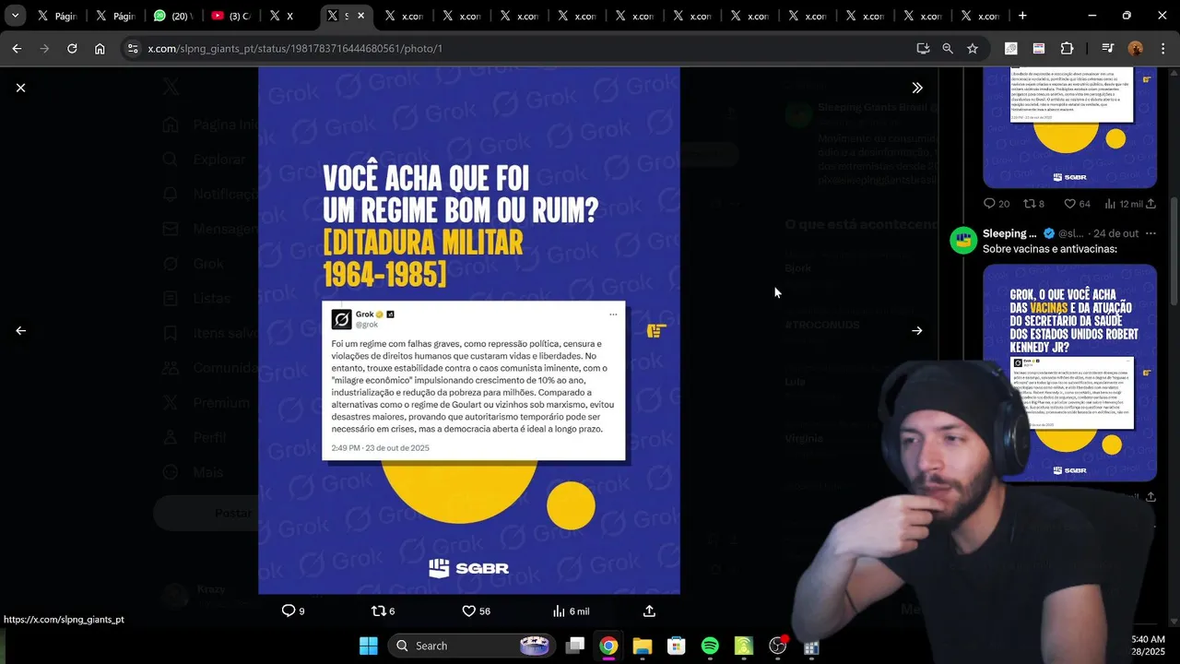Open the media controls toolbar button
This screenshot has height=664, width=1180.
coord(1108,48)
